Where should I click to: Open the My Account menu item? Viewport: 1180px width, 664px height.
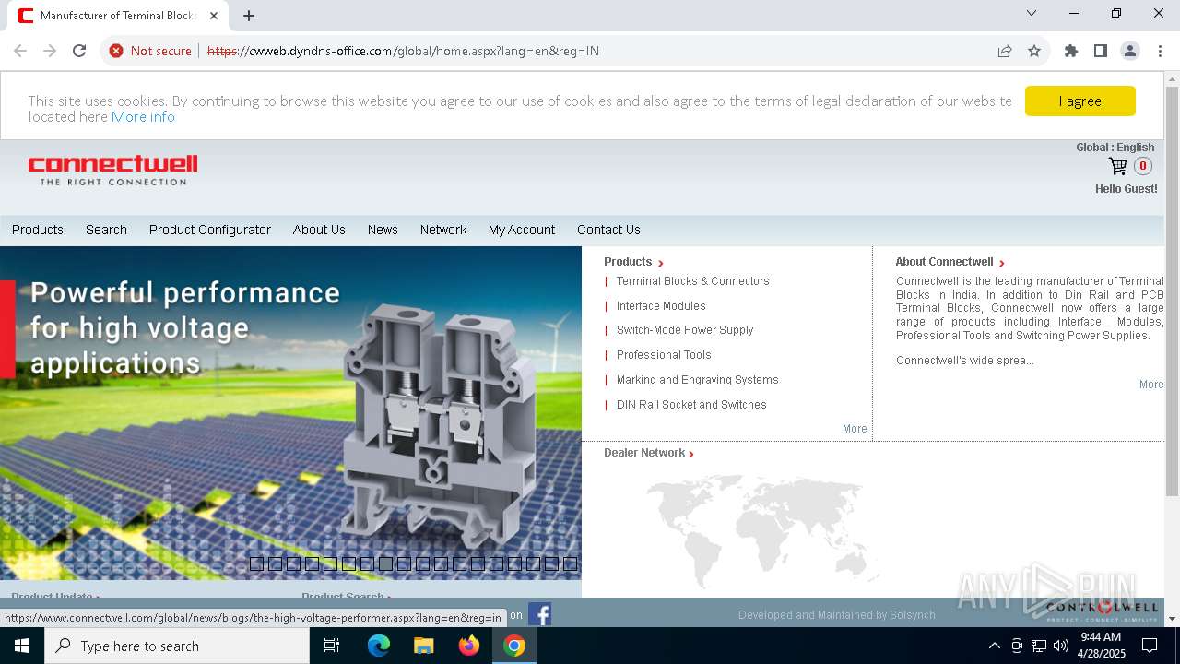[522, 230]
